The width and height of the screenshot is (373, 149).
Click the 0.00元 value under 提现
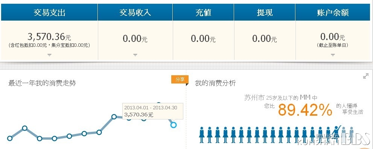(x=265, y=38)
